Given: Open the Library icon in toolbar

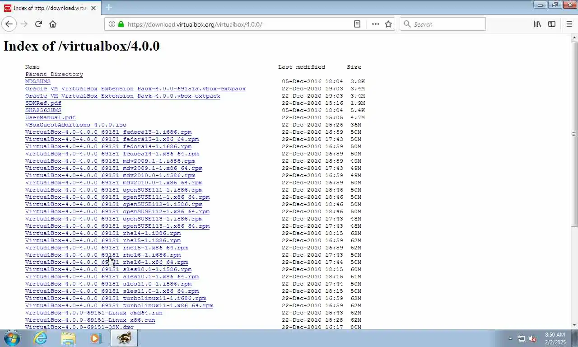Looking at the screenshot, I should coord(537,24).
